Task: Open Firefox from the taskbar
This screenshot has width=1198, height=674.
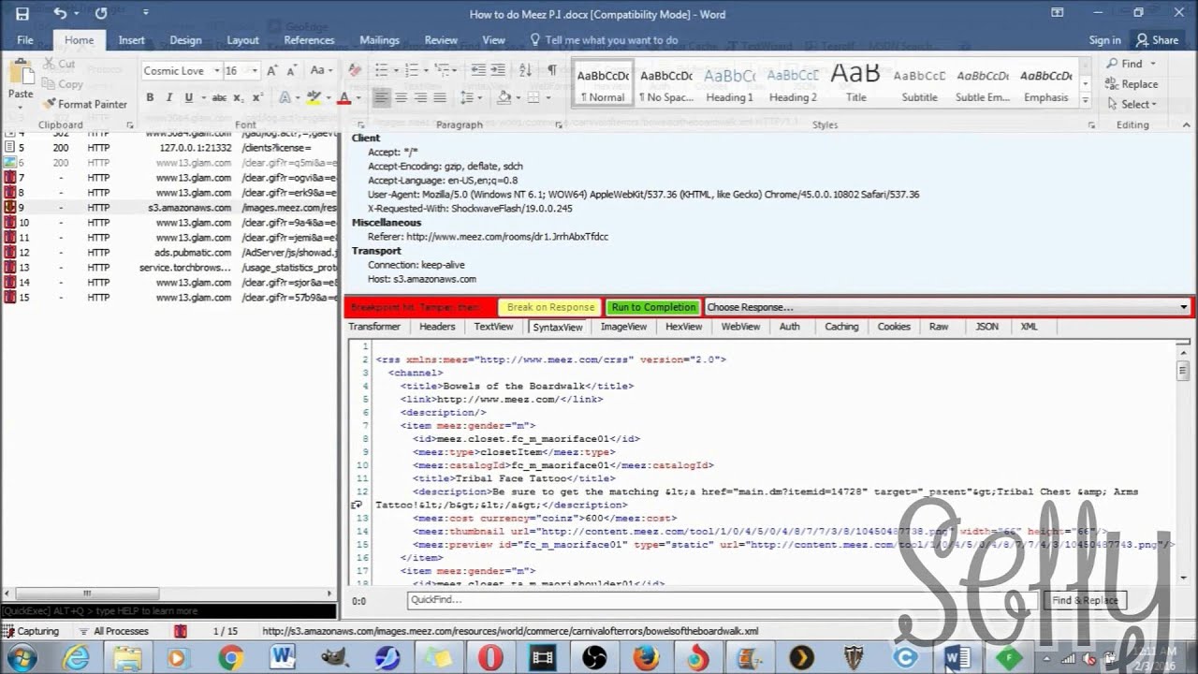Action: pyautogui.click(x=646, y=659)
